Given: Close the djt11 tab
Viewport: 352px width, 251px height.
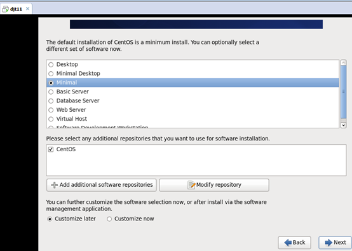Looking at the screenshot, I should tap(27, 9).
